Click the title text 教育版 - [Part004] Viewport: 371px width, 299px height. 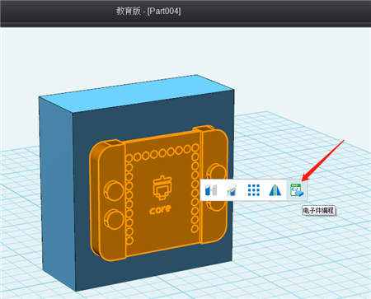pos(148,12)
